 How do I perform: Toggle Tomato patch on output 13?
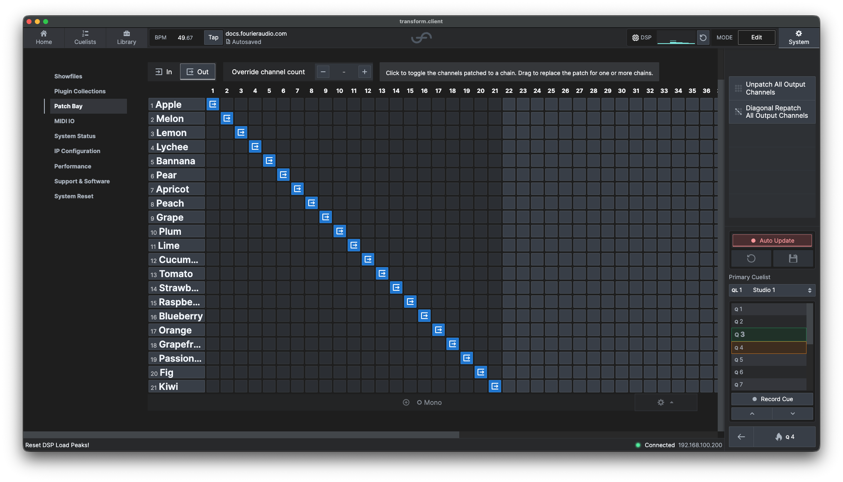(382, 273)
